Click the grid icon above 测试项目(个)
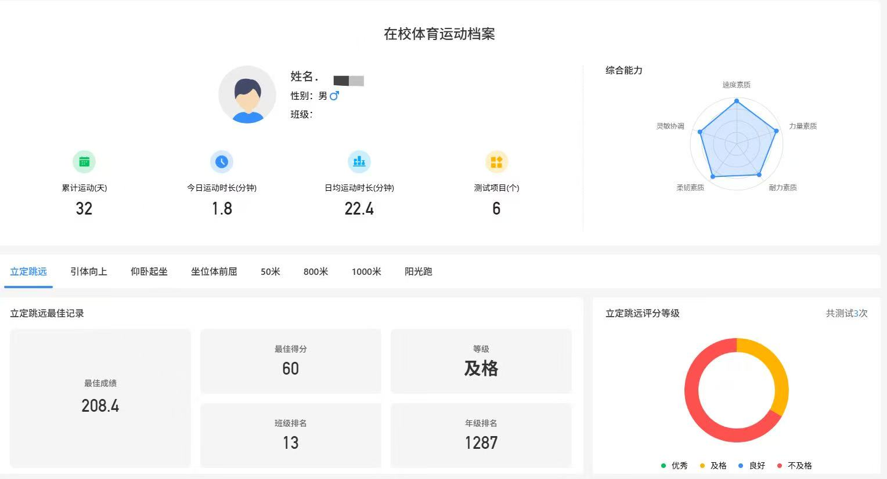The image size is (887, 479). coord(496,161)
